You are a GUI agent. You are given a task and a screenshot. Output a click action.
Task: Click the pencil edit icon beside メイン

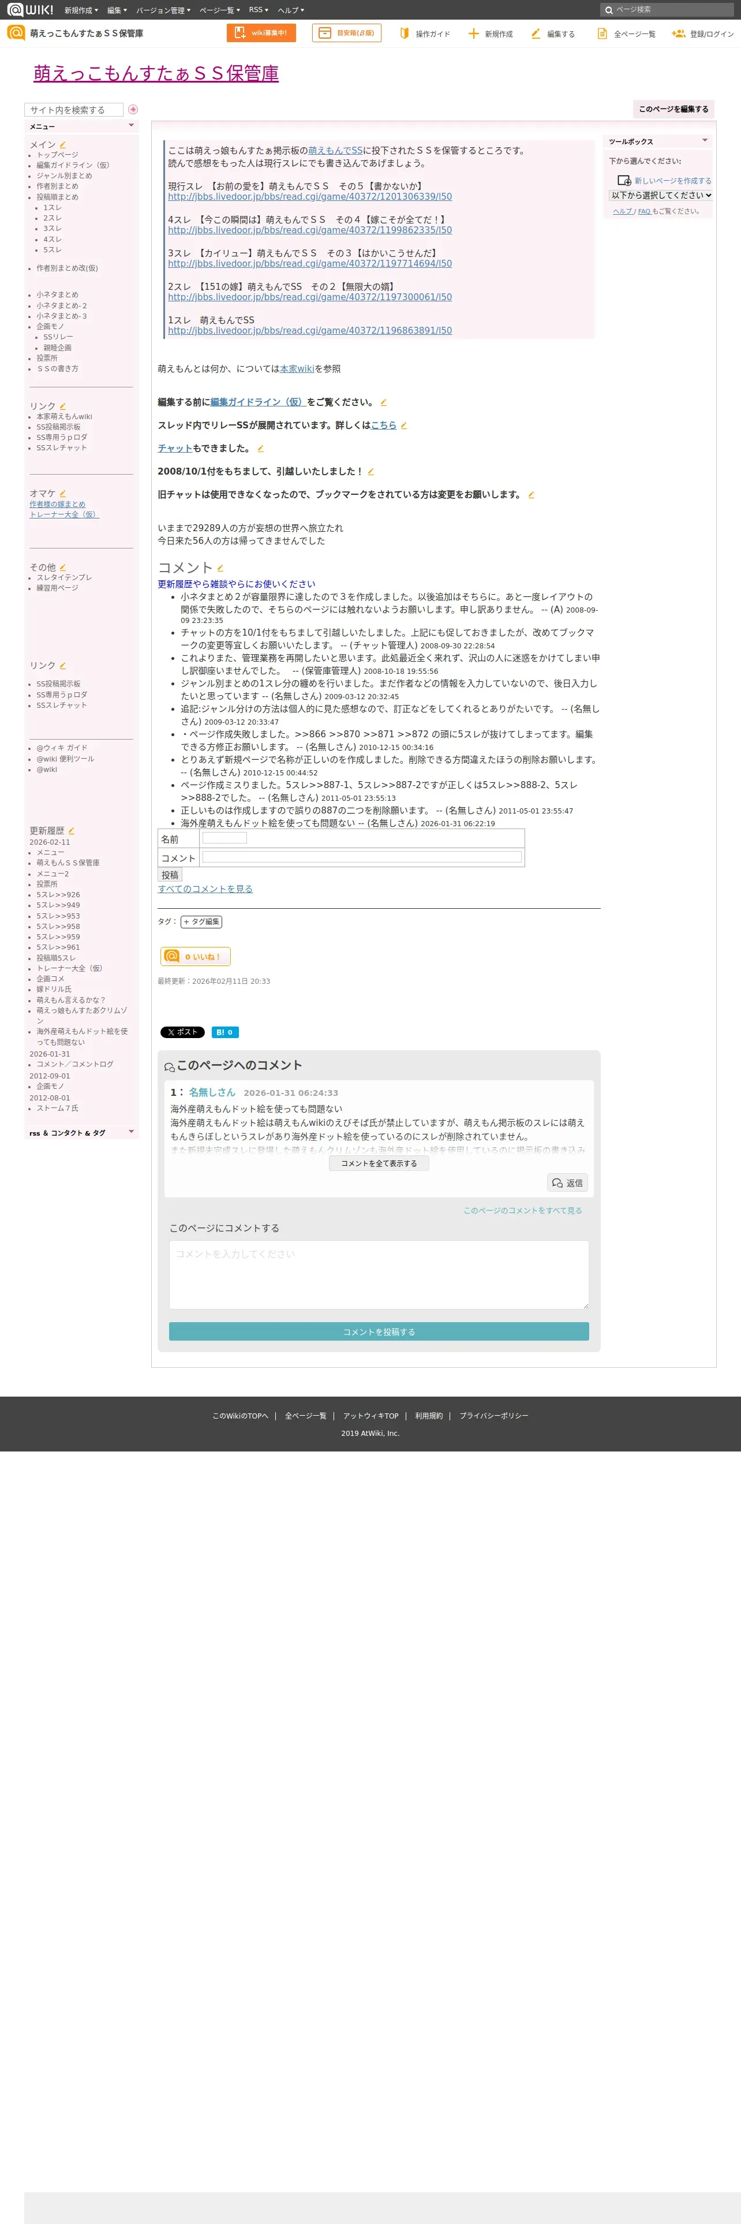pyautogui.click(x=62, y=144)
